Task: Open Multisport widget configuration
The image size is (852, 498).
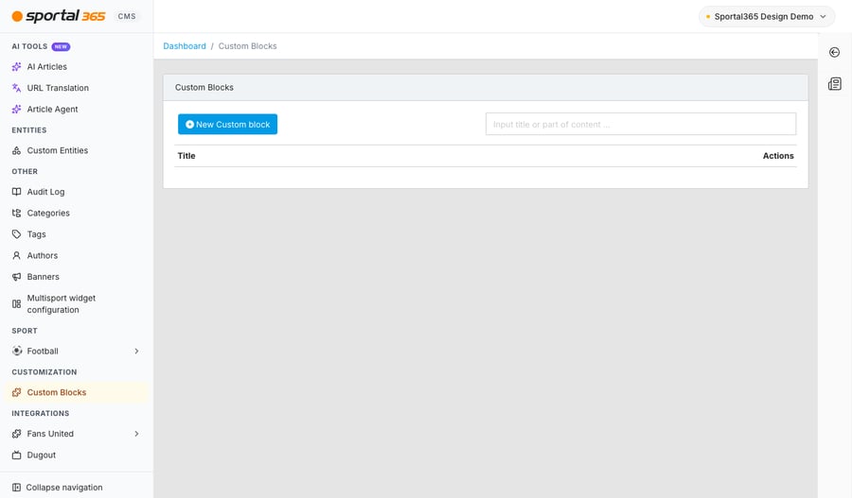Action: pyautogui.click(x=77, y=303)
